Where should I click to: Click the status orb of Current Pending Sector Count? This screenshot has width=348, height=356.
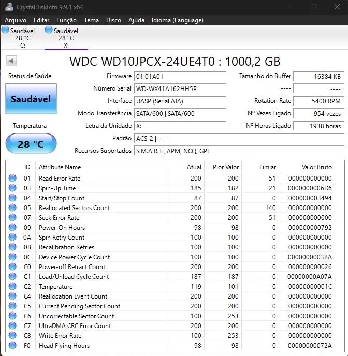[x=12, y=306]
